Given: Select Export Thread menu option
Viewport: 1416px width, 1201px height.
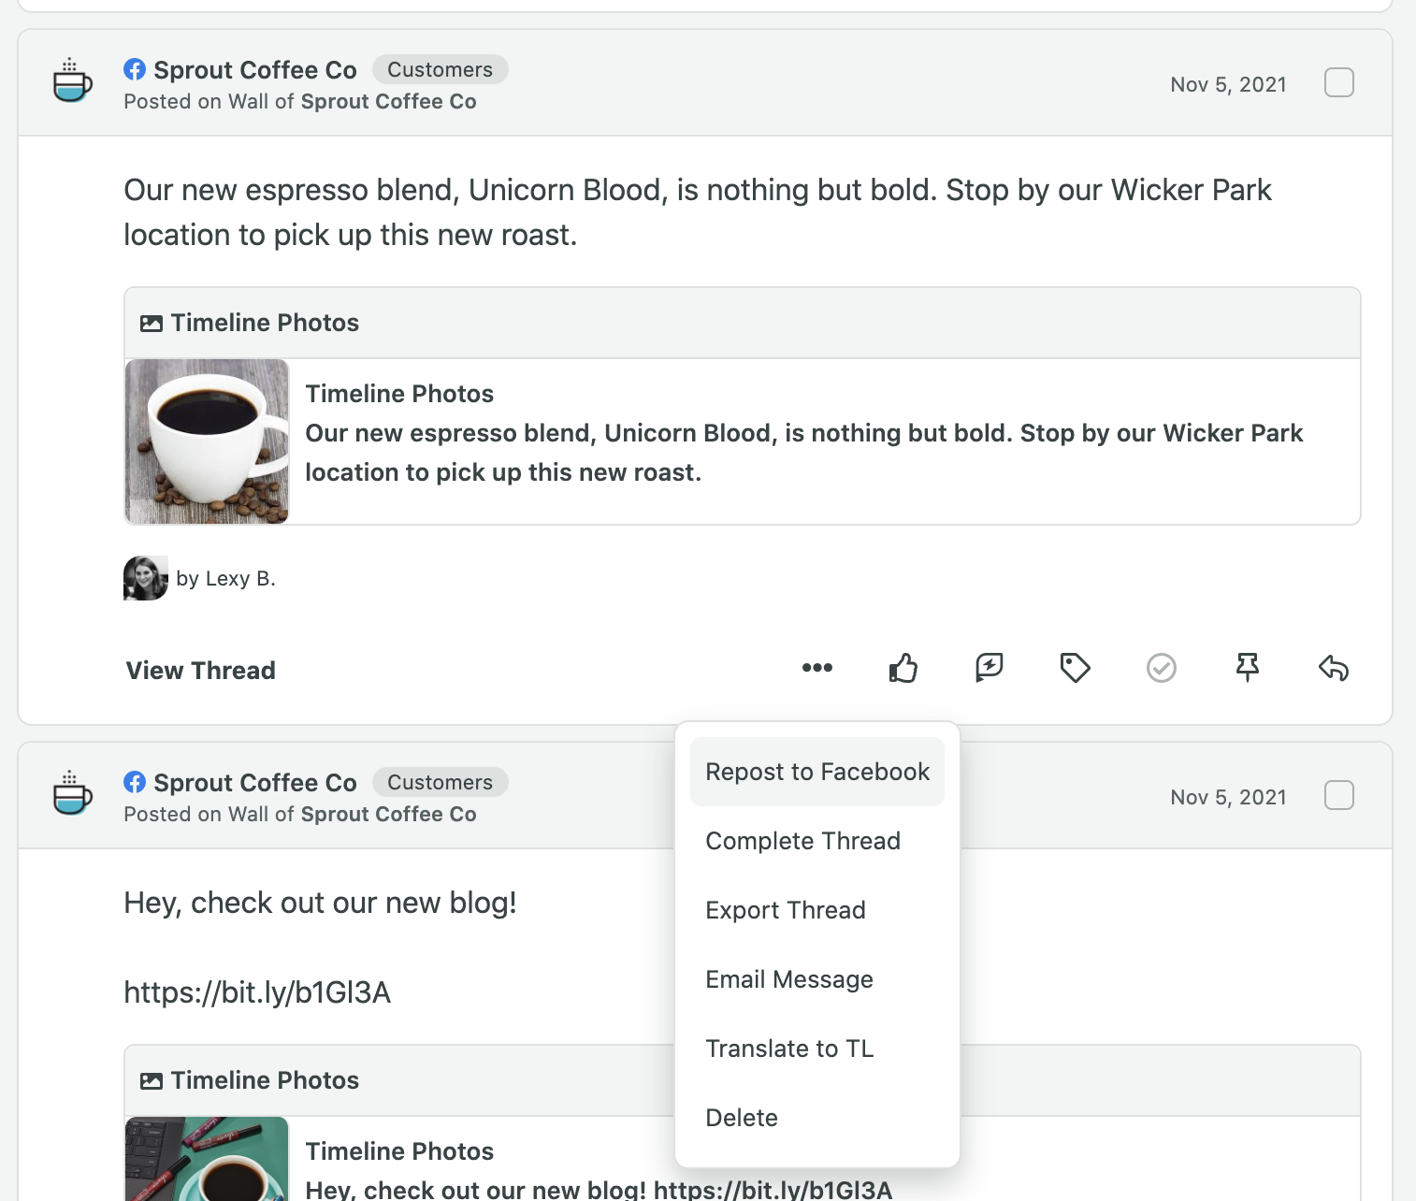Looking at the screenshot, I should (x=817, y=910).
